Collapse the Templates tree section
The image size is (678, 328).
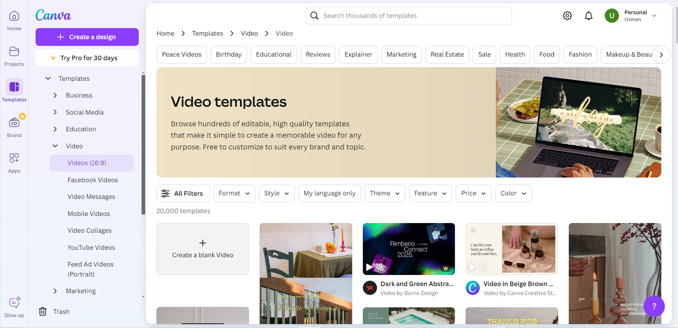tap(48, 78)
